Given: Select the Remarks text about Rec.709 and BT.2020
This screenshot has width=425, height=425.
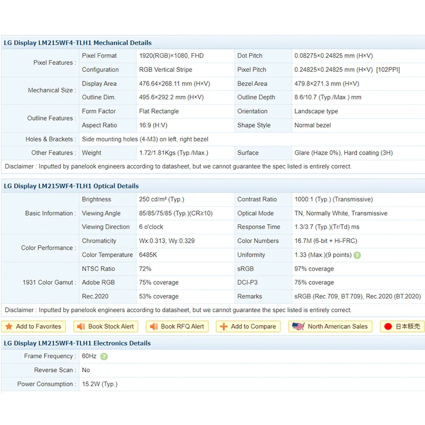Looking at the screenshot, I should click(x=358, y=296).
